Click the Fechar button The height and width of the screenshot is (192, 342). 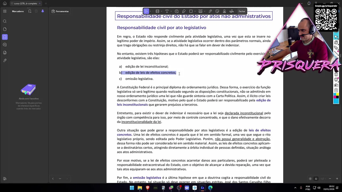[242, 11]
